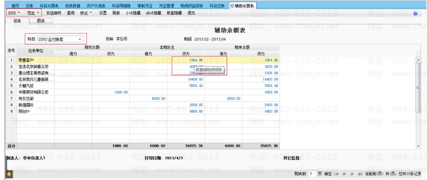
Task: Click the 5054.40 本期发生 贷方 link
Action: 196,86
